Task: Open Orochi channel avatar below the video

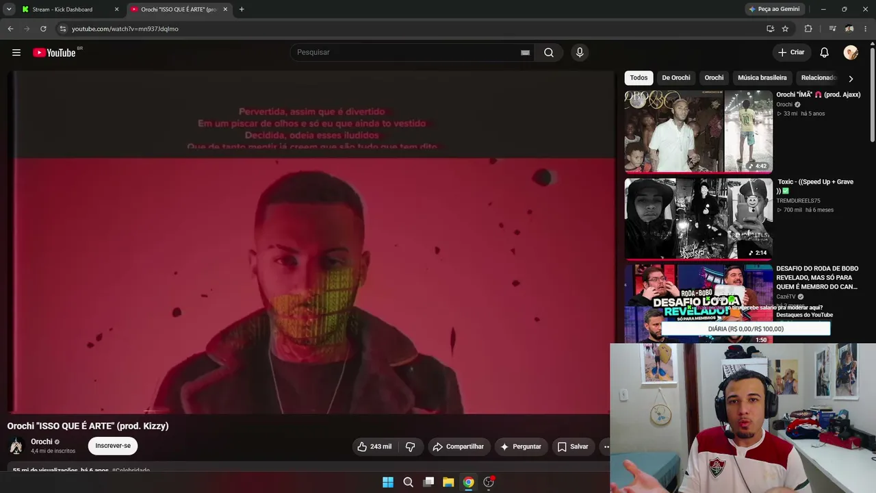Action: (16, 446)
